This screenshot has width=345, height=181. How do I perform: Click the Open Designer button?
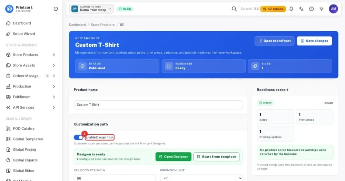[x=174, y=157]
